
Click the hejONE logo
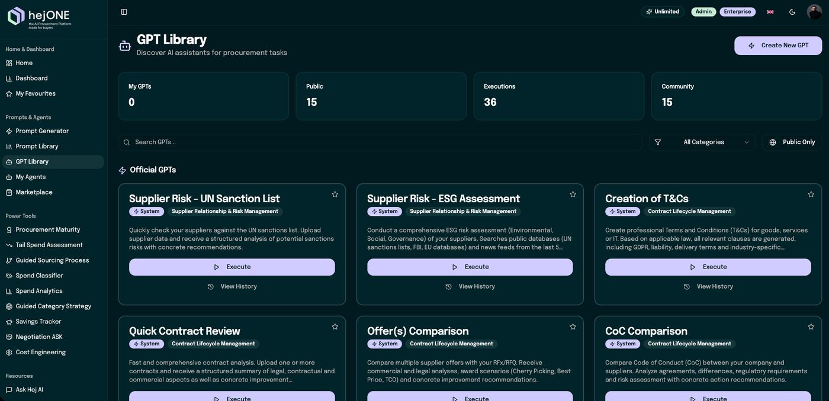coord(40,17)
